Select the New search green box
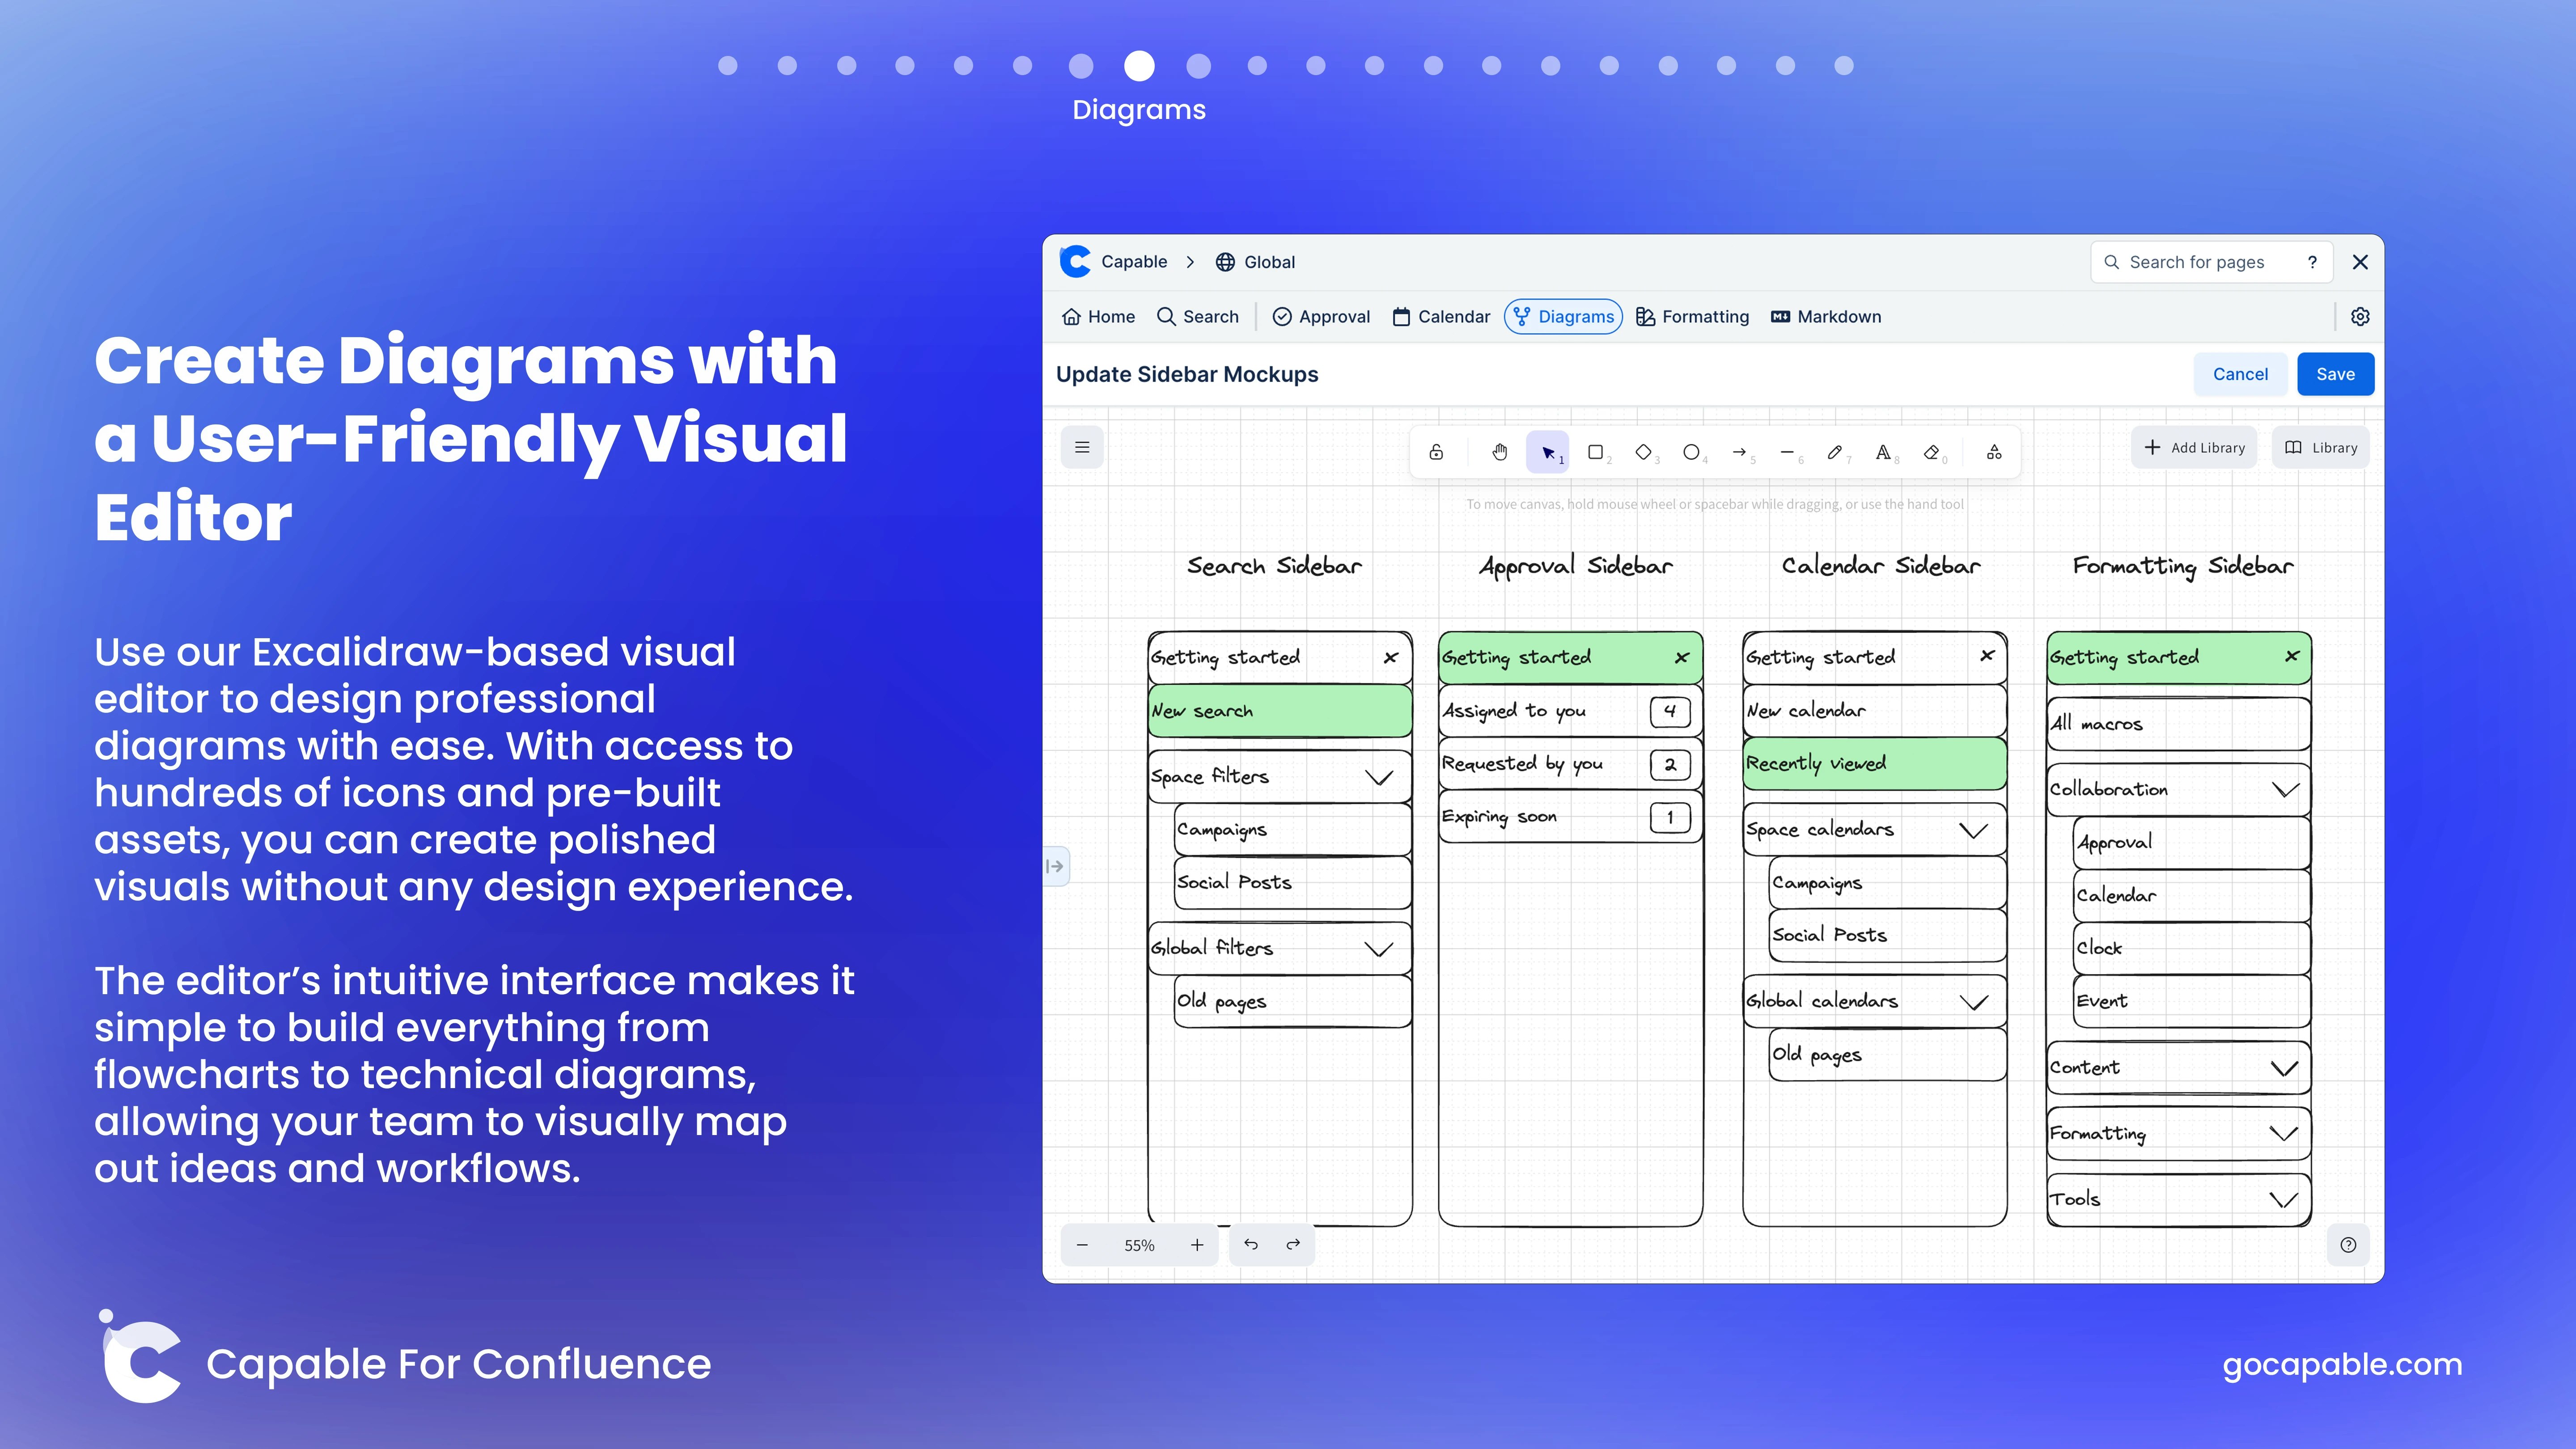 coord(1280,711)
